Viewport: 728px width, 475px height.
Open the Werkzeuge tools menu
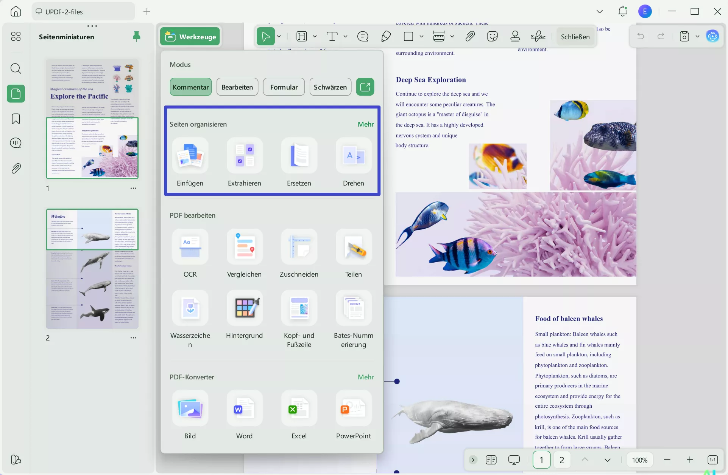point(190,37)
